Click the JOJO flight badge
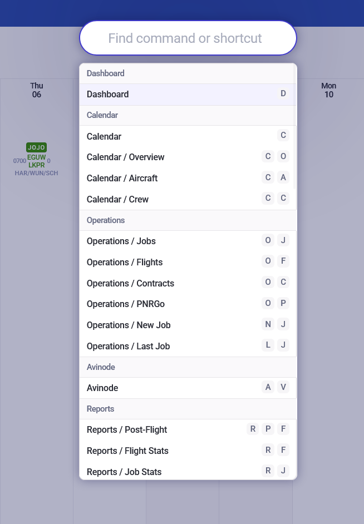 (36, 147)
